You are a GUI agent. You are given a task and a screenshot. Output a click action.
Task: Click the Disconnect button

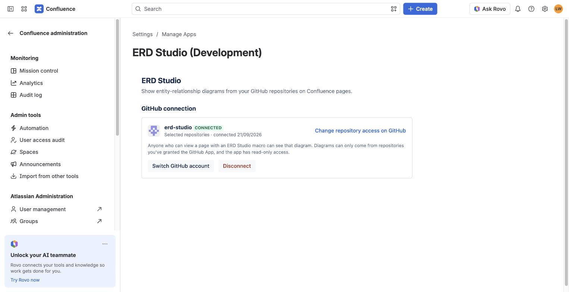pos(237,166)
